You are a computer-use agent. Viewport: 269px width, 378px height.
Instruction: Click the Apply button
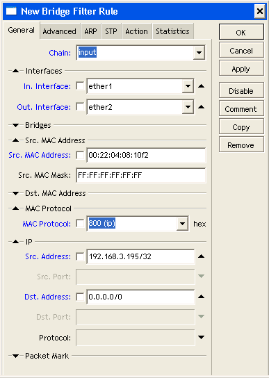(241, 69)
